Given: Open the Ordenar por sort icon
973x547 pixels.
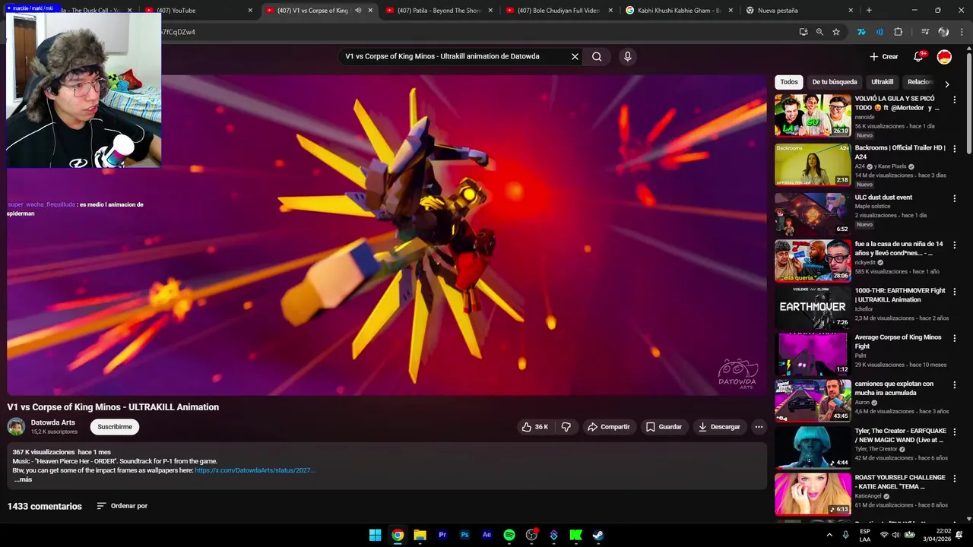Looking at the screenshot, I should [101, 506].
